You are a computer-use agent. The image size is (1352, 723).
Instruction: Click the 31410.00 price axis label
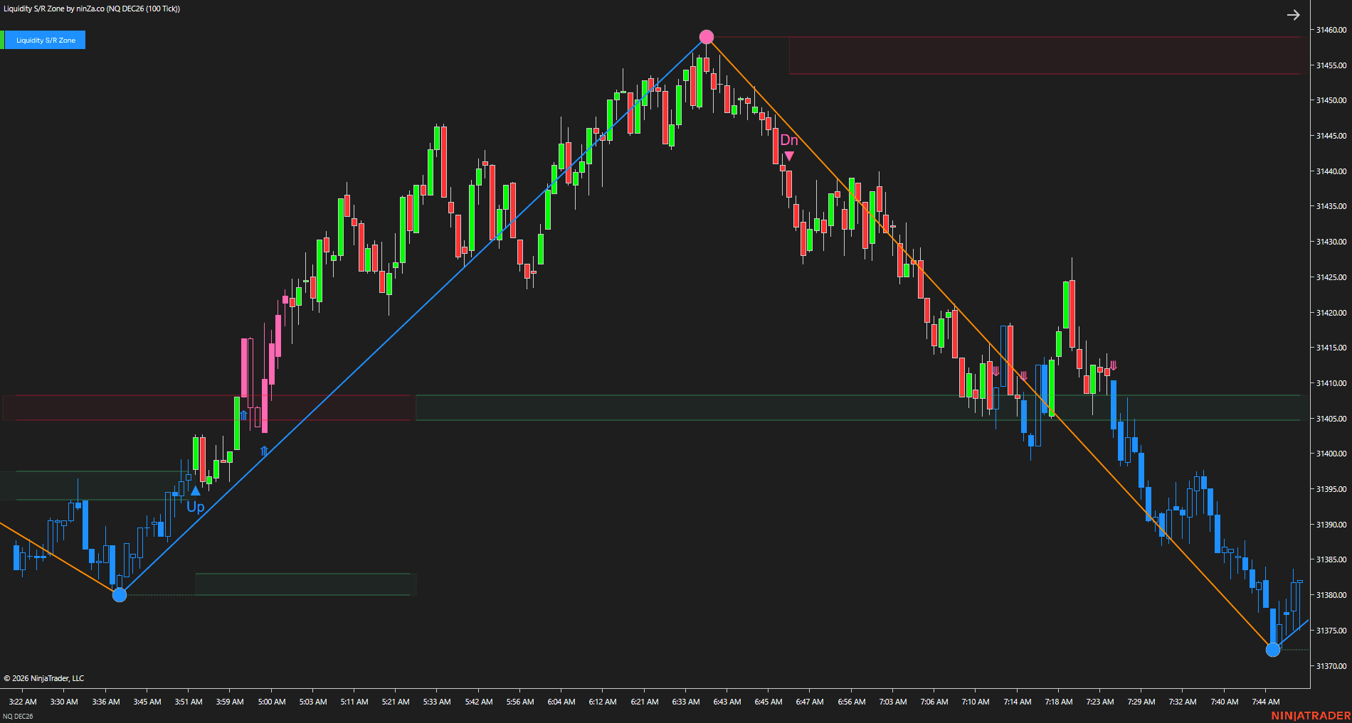pyautogui.click(x=1331, y=383)
